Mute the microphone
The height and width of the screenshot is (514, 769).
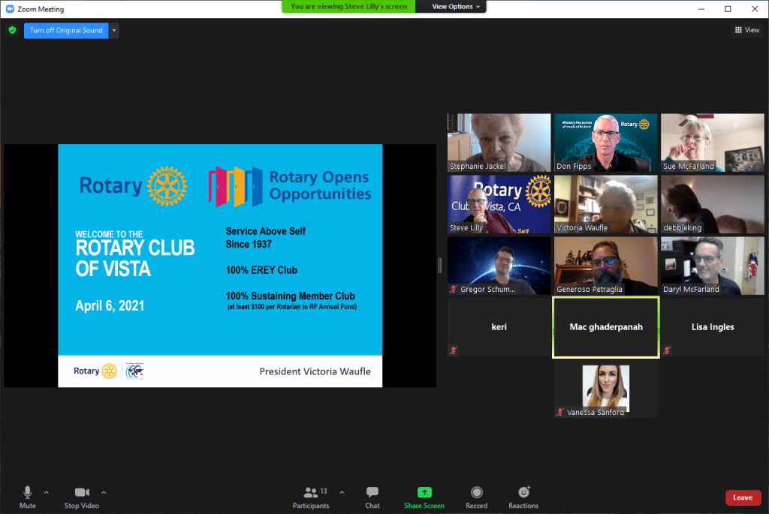27,497
